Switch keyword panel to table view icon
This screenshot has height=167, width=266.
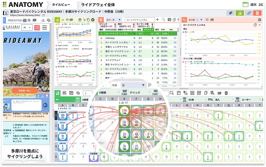click(170, 20)
